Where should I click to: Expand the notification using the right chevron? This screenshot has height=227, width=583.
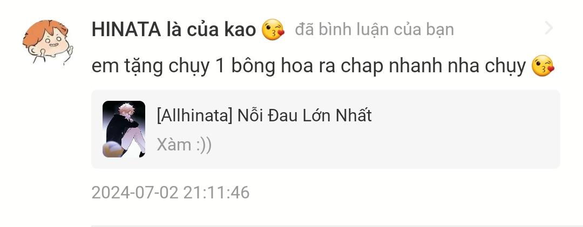pyautogui.click(x=549, y=28)
